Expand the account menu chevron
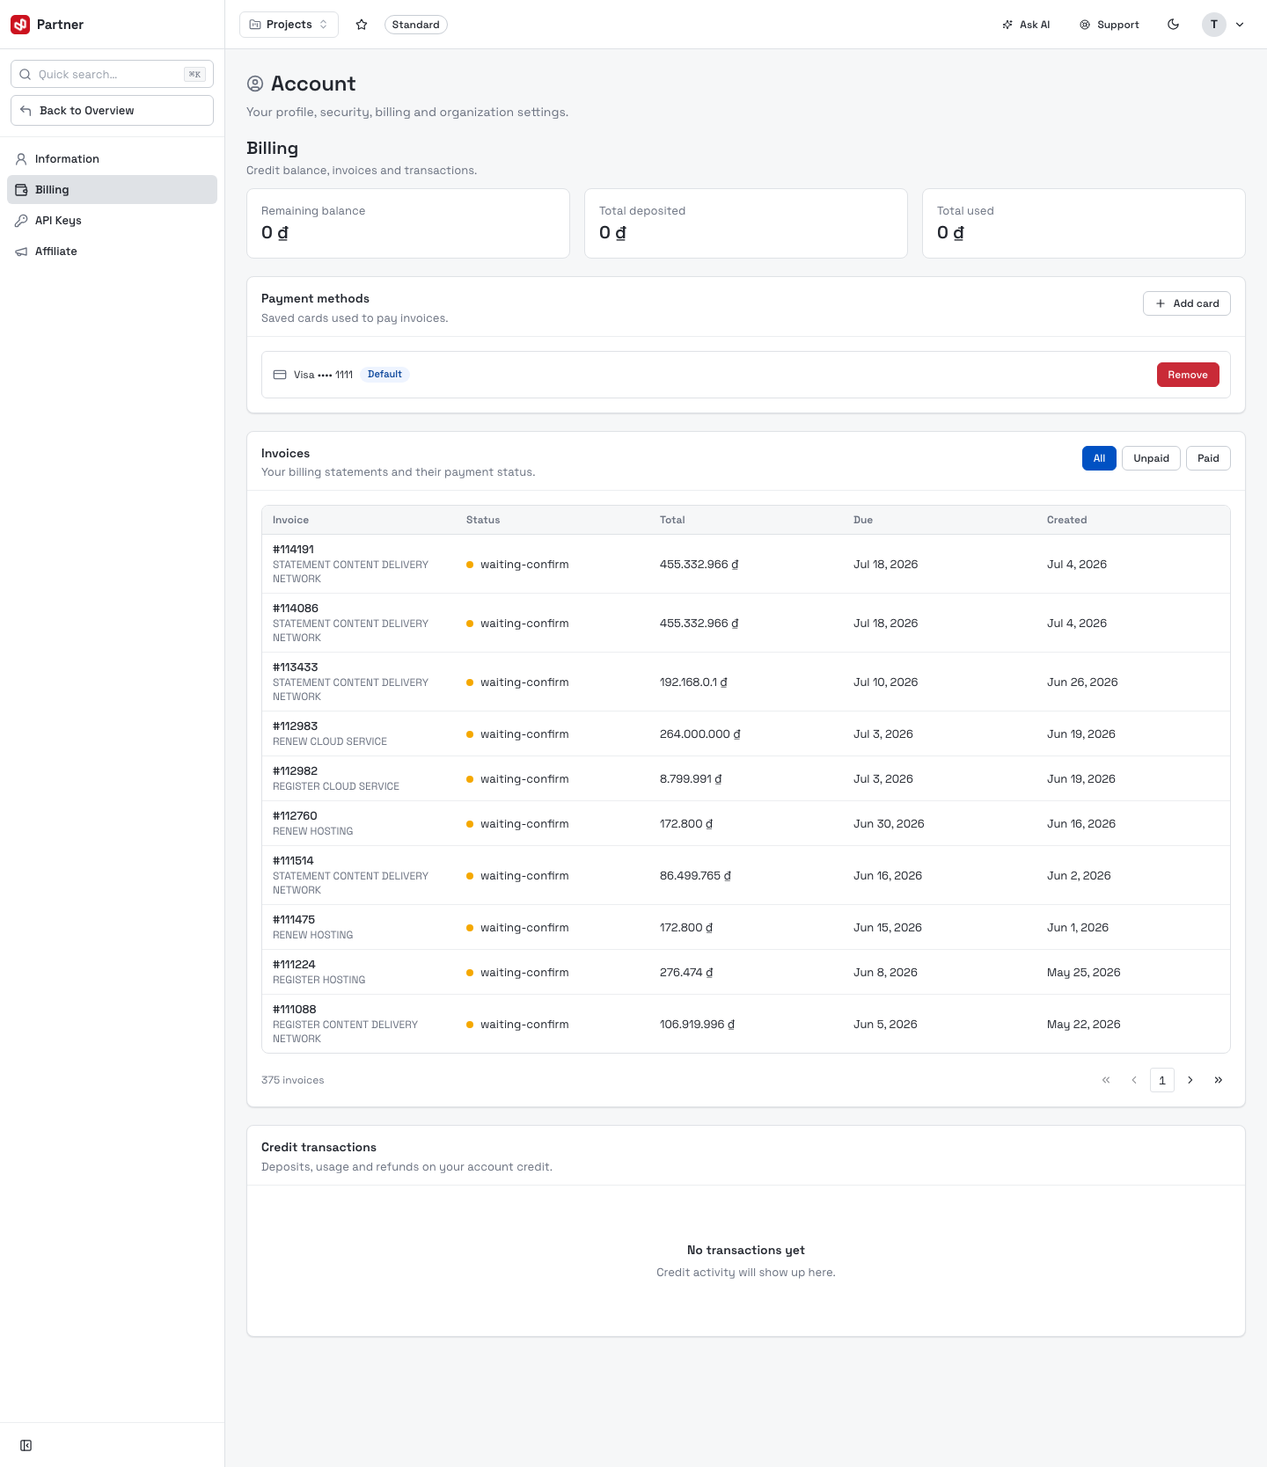The height and width of the screenshot is (1467, 1267). (x=1240, y=25)
